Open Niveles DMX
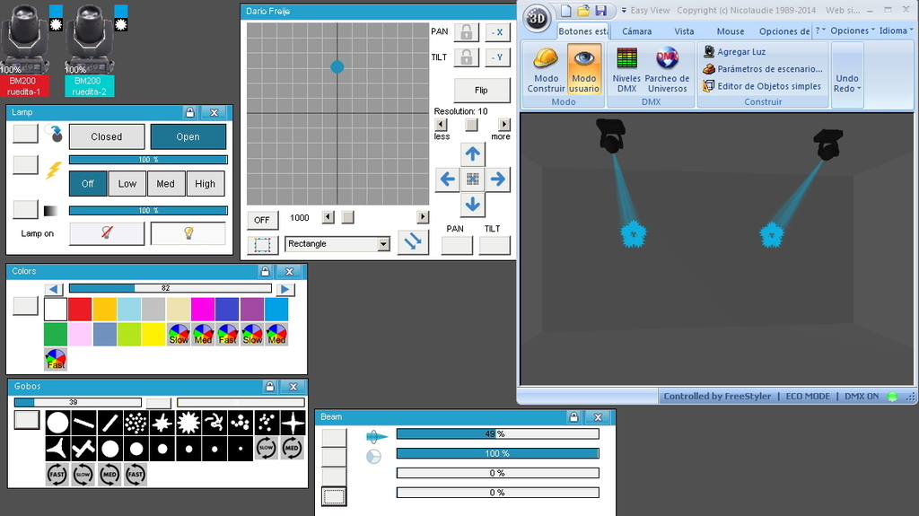 coord(626,70)
